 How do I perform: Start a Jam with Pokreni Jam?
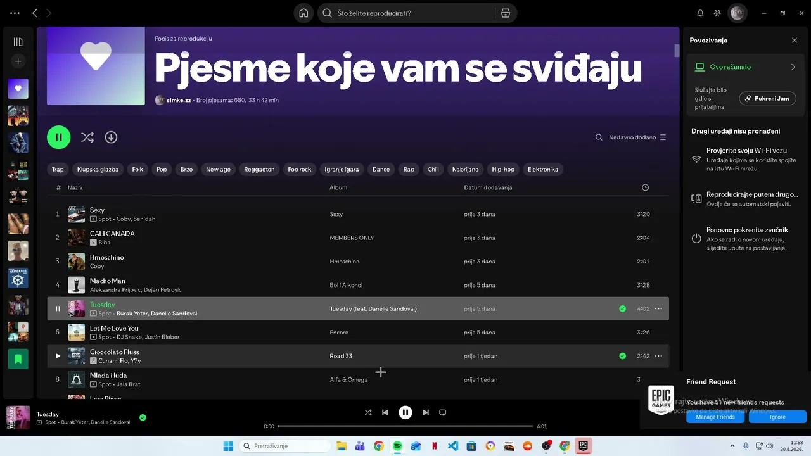coord(767,99)
